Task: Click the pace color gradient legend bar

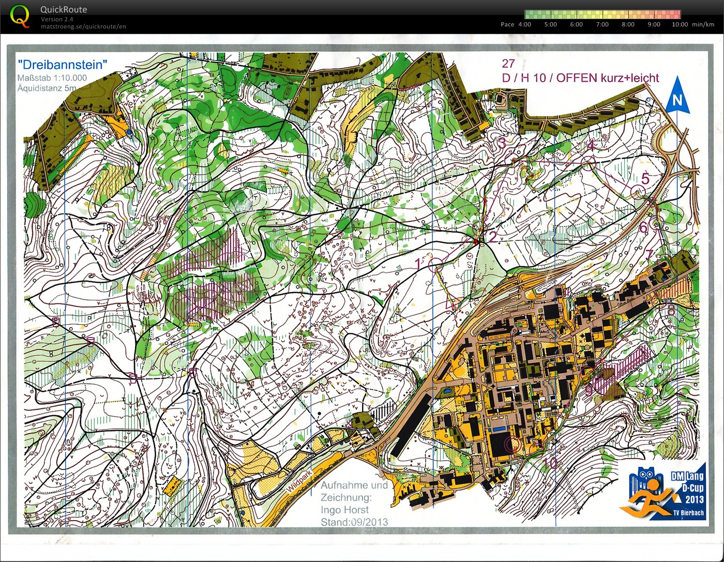Action: point(602,14)
